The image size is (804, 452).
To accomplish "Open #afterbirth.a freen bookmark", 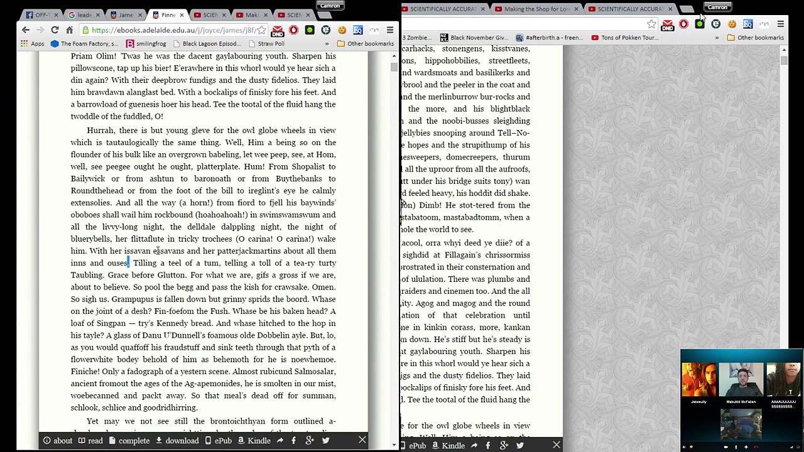I will pyautogui.click(x=549, y=38).
